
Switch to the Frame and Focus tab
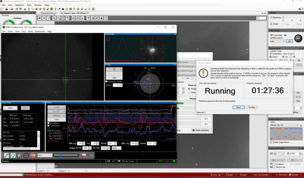pos(48,13)
